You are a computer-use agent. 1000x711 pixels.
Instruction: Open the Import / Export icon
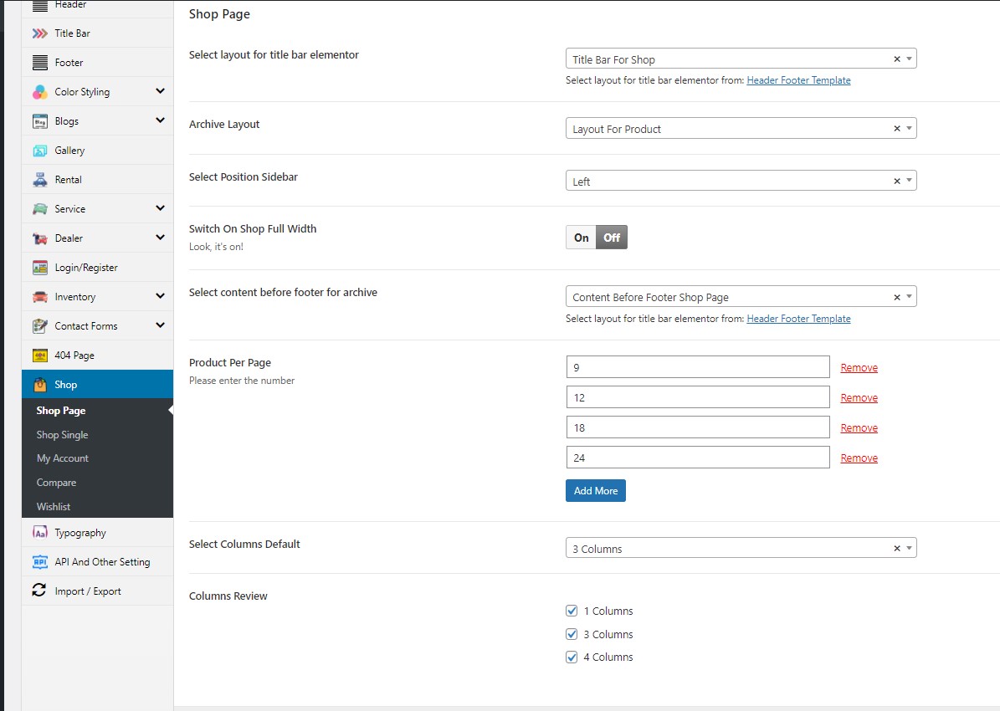pyautogui.click(x=39, y=591)
